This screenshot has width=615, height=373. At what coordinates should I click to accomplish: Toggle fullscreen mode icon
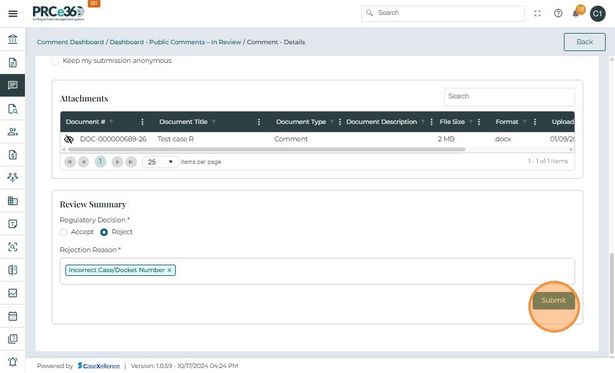[537, 14]
